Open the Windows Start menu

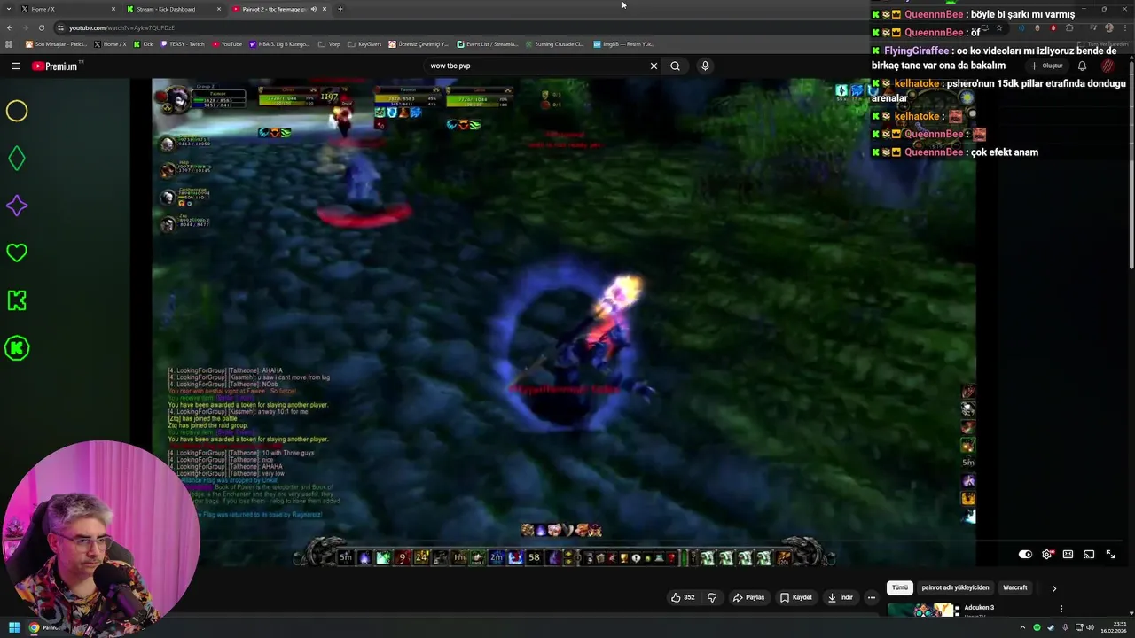coord(14,627)
